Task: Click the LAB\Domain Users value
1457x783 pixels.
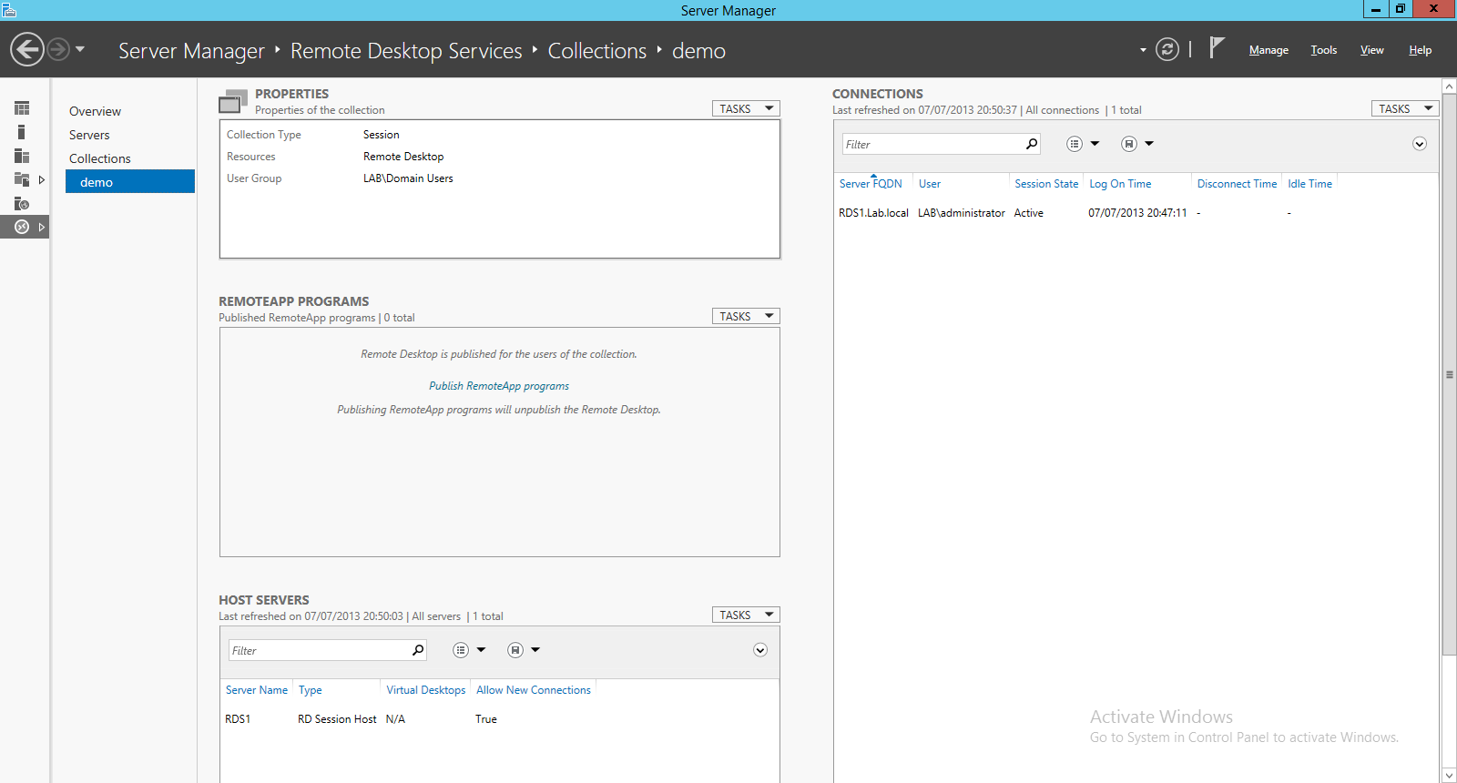Action: click(408, 178)
